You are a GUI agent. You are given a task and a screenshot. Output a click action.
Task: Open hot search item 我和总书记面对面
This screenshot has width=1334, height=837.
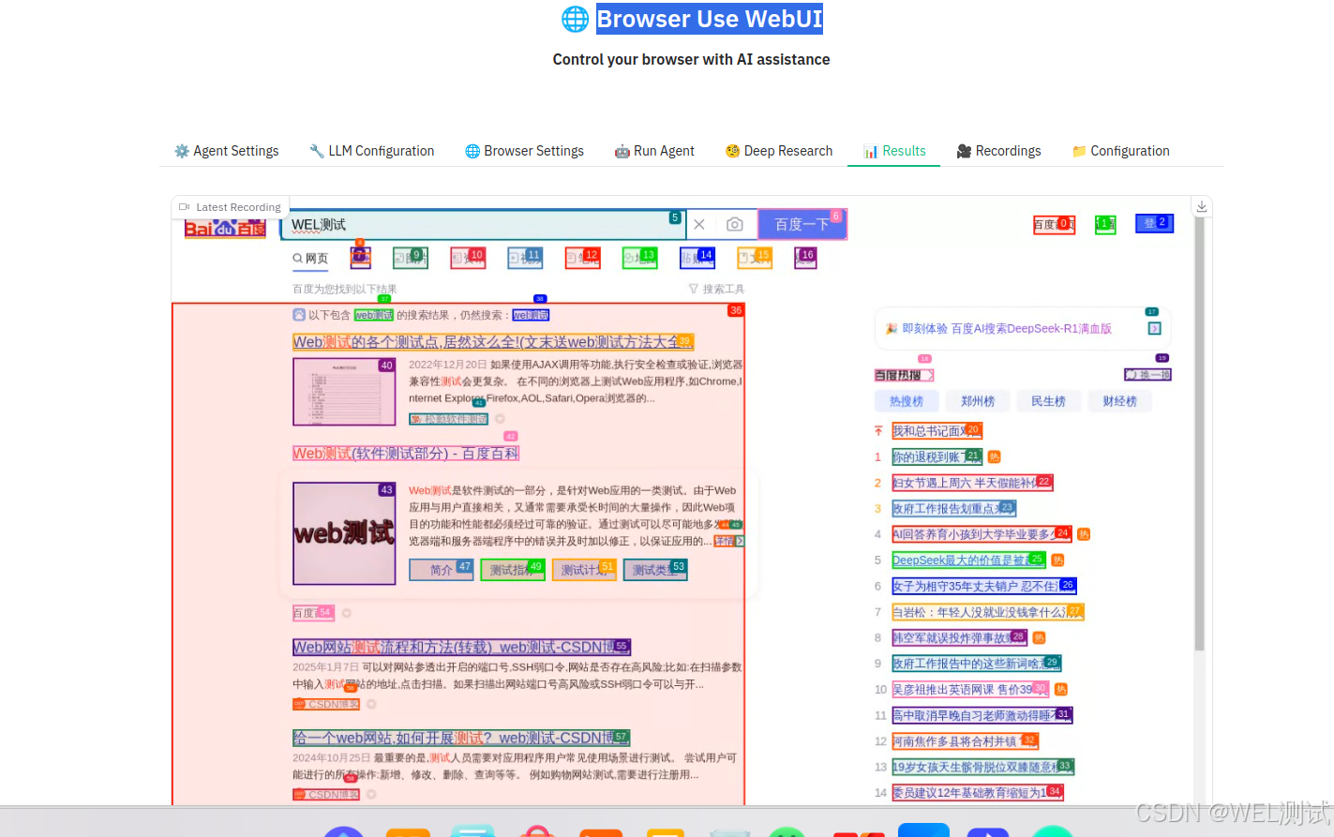pos(937,431)
